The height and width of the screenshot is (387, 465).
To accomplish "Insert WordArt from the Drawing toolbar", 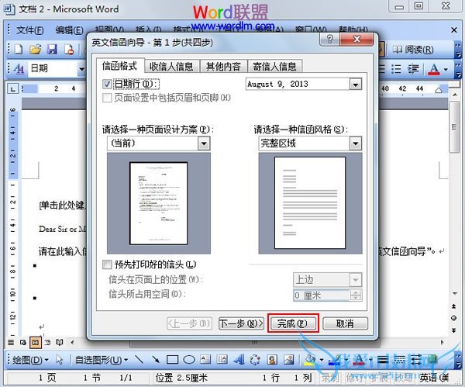I will (239, 360).
